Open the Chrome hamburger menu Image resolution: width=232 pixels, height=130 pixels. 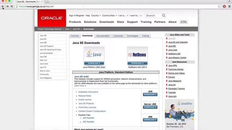[229, 6]
